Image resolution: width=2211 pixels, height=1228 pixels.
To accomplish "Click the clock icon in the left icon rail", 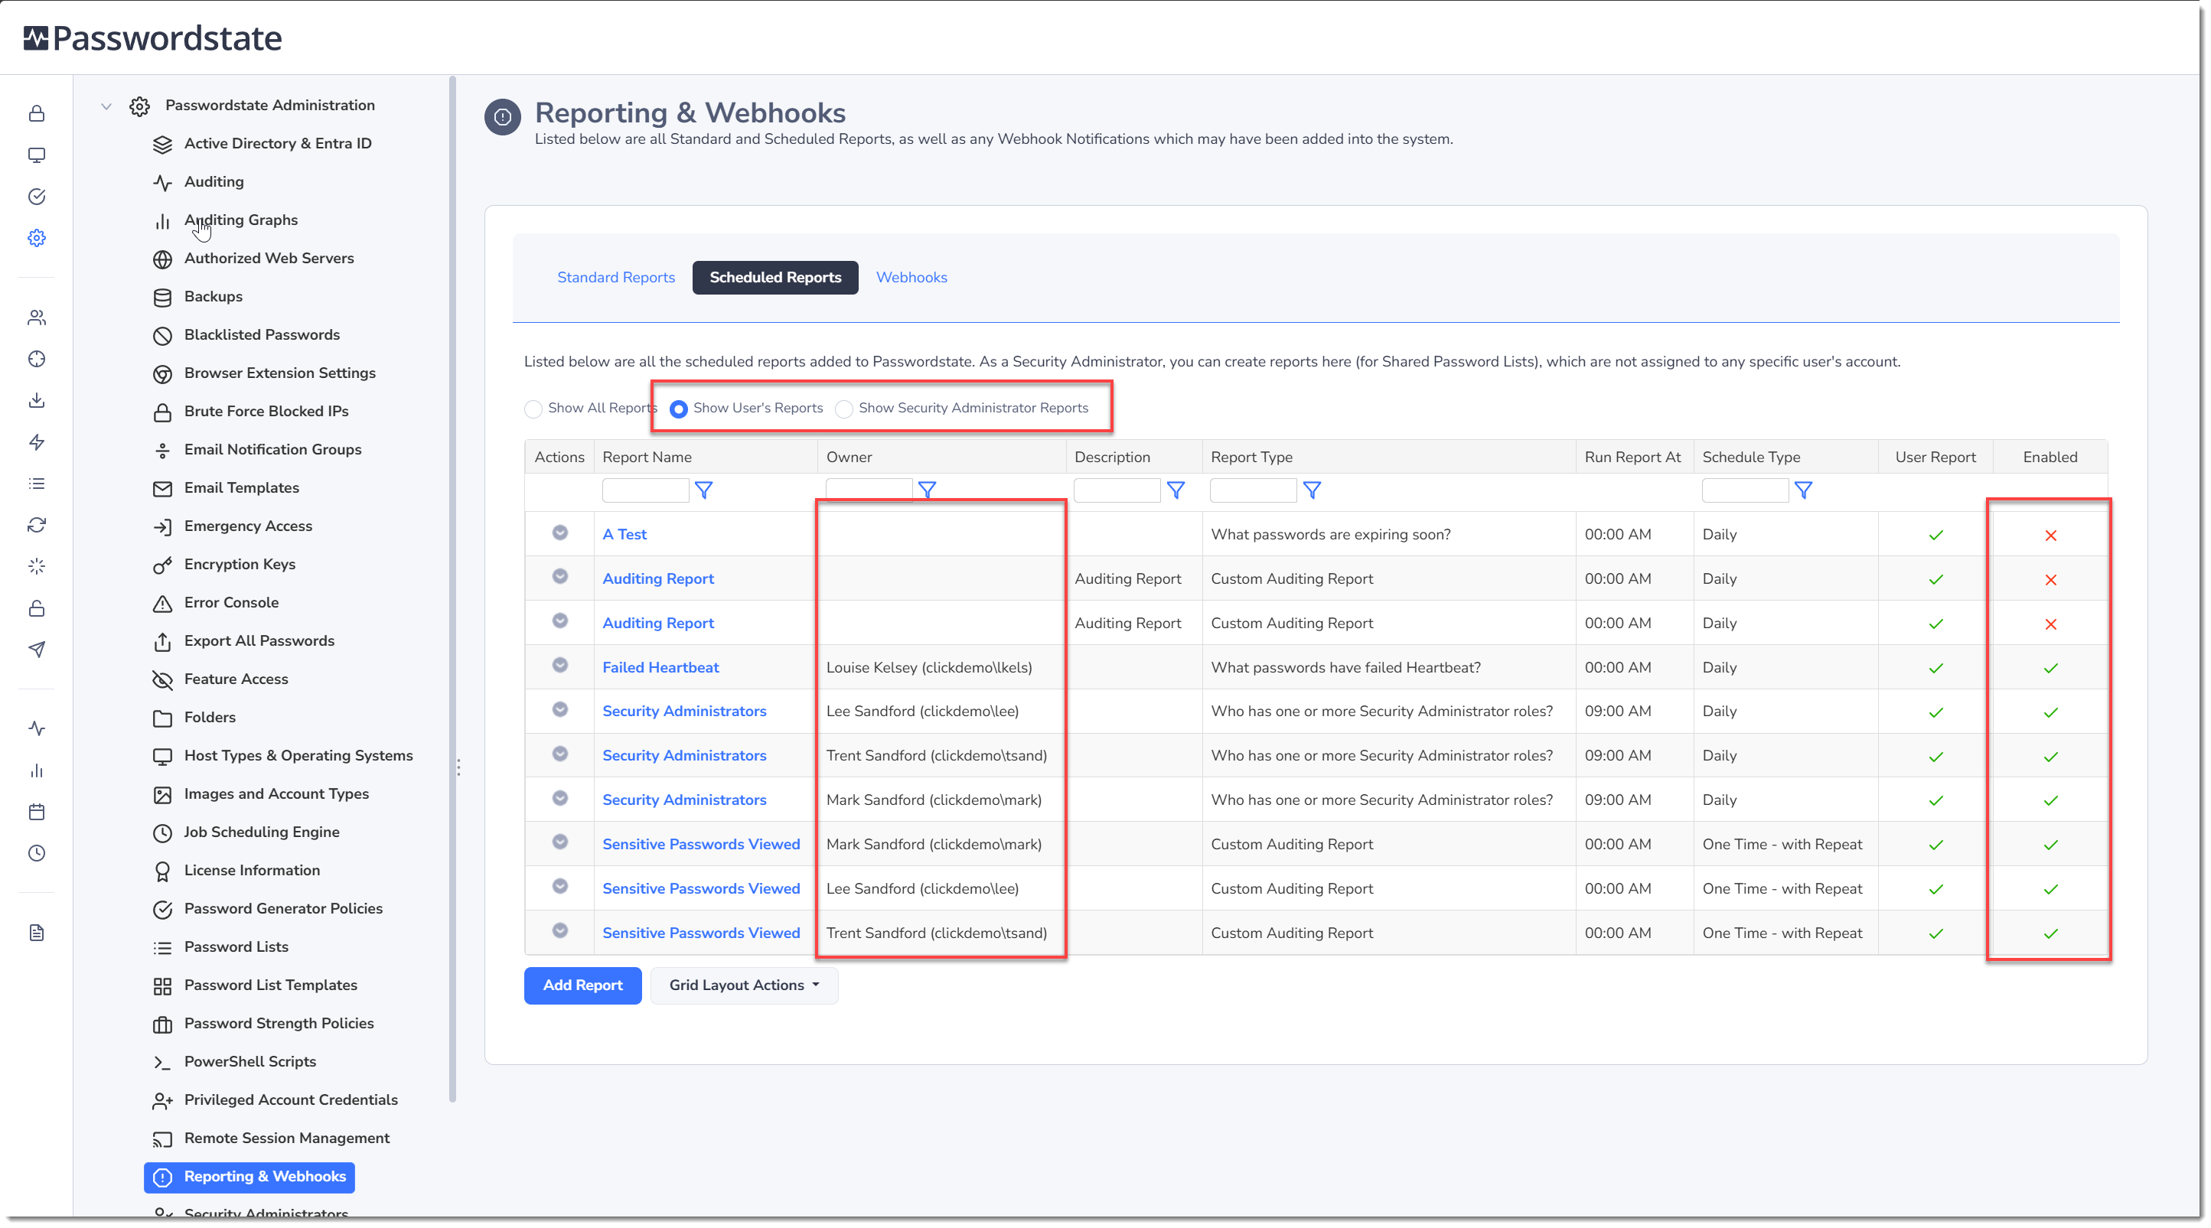I will pos(36,853).
